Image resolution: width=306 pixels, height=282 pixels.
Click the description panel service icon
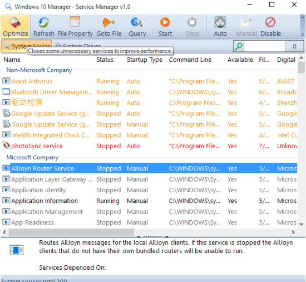[x=17, y=250]
